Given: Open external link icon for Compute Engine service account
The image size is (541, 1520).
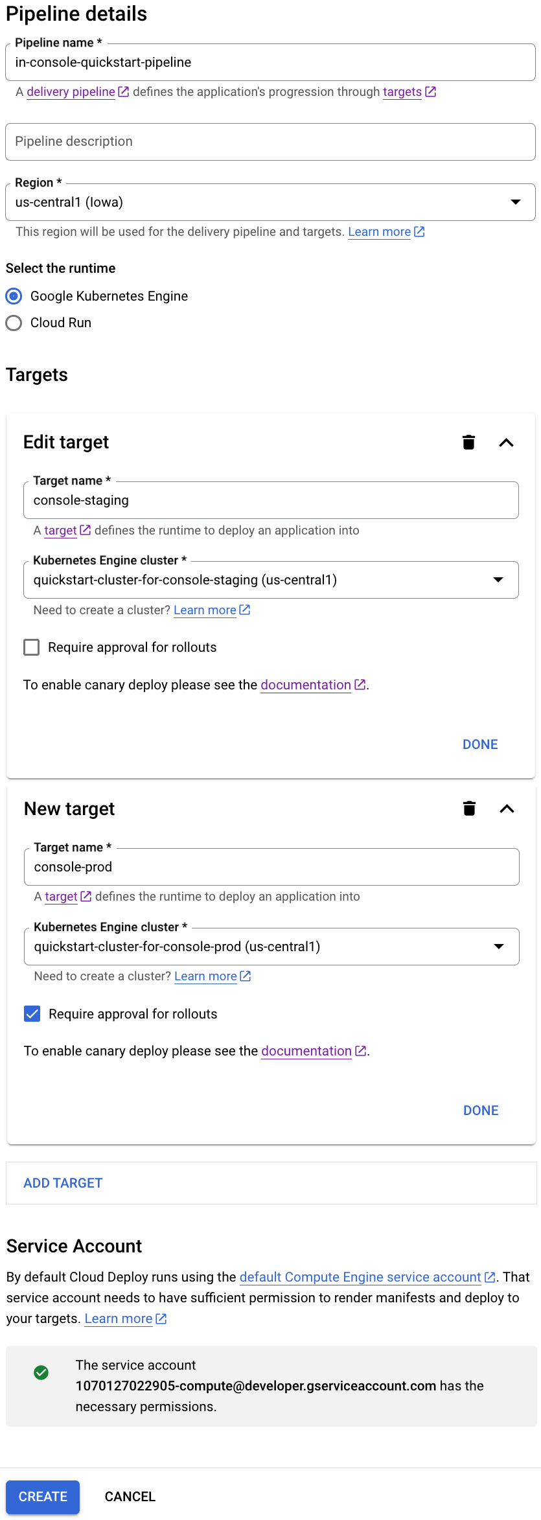Looking at the screenshot, I should (489, 1277).
